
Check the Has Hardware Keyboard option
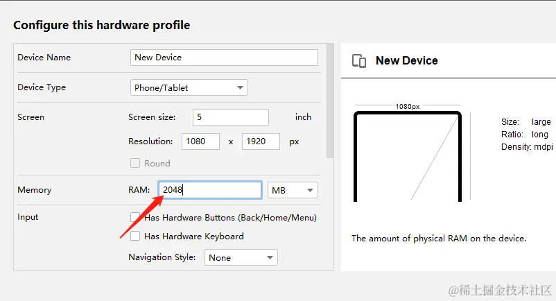135,237
